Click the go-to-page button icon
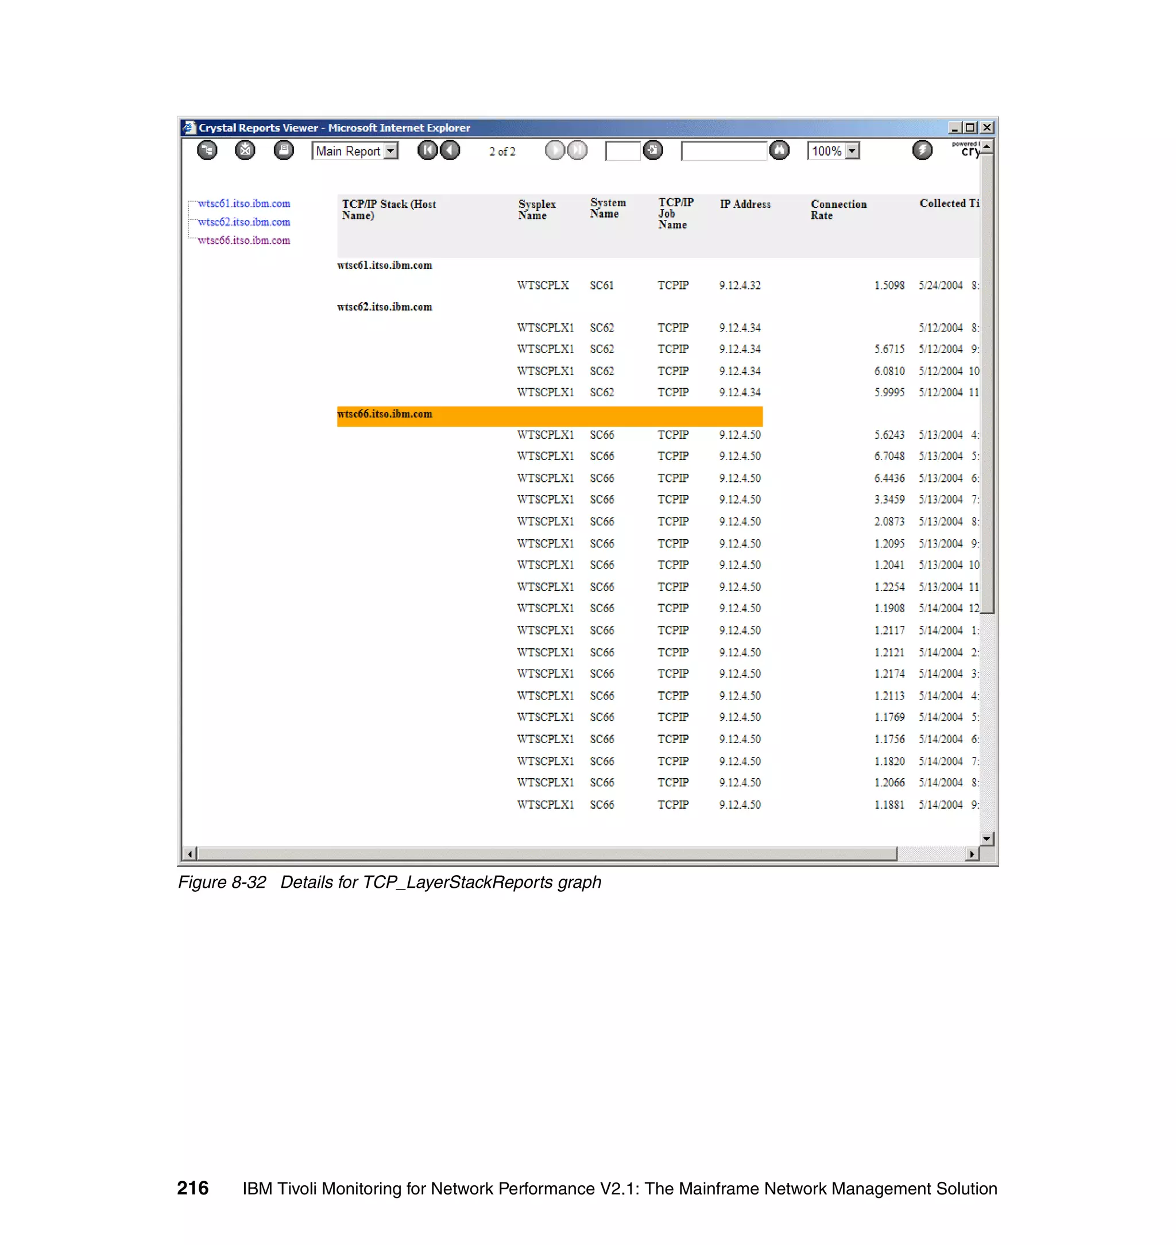Screen dimensions: 1176x1245 click(x=653, y=150)
